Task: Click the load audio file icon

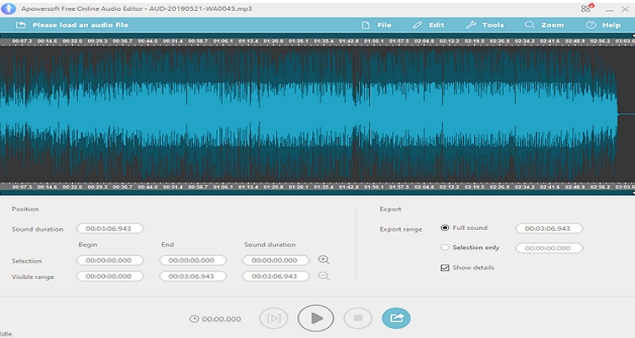Action: pyautogui.click(x=20, y=25)
